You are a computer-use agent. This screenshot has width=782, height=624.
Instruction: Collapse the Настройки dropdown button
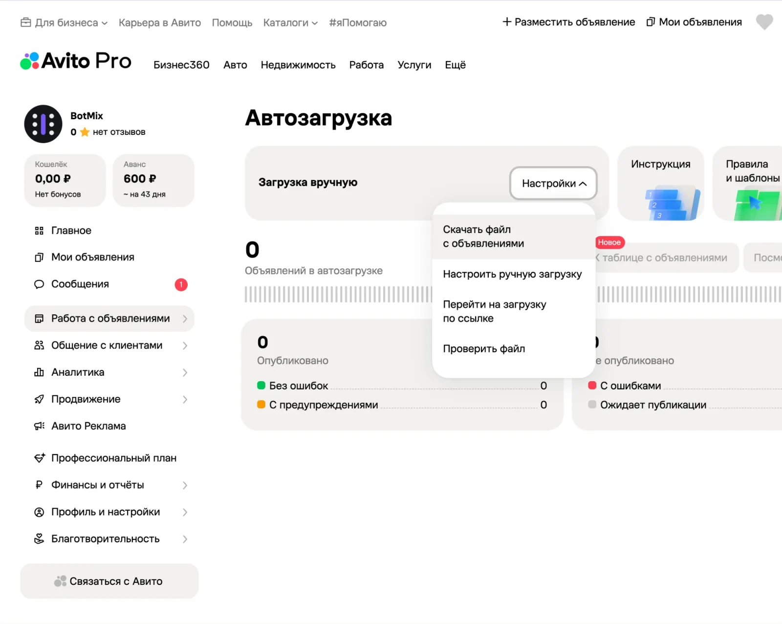click(x=553, y=183)
